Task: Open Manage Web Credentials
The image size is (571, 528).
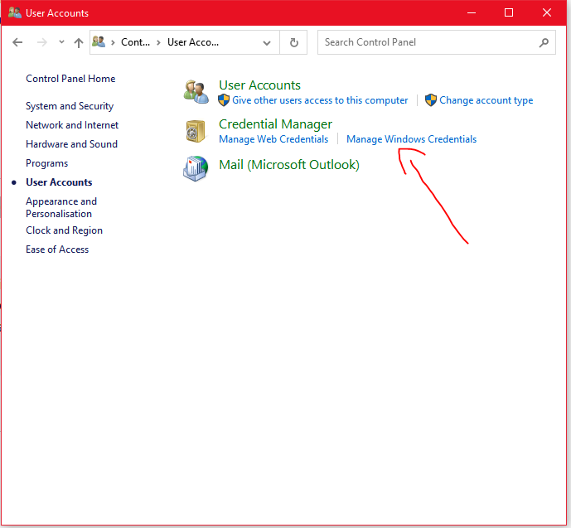Action: [x=273, y=139]
